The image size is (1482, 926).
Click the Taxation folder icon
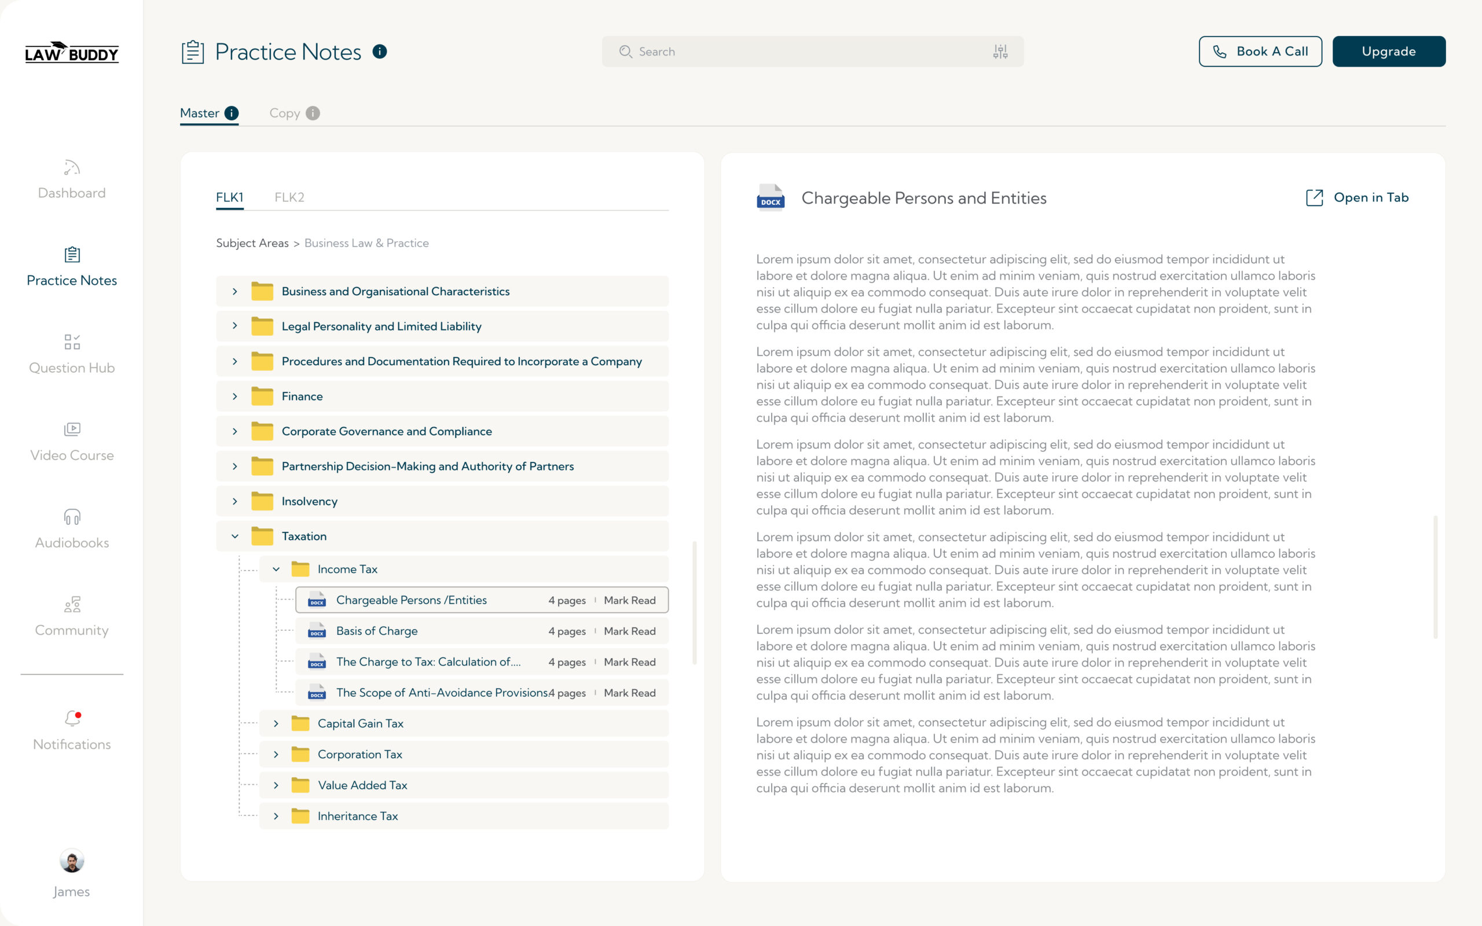262,536
